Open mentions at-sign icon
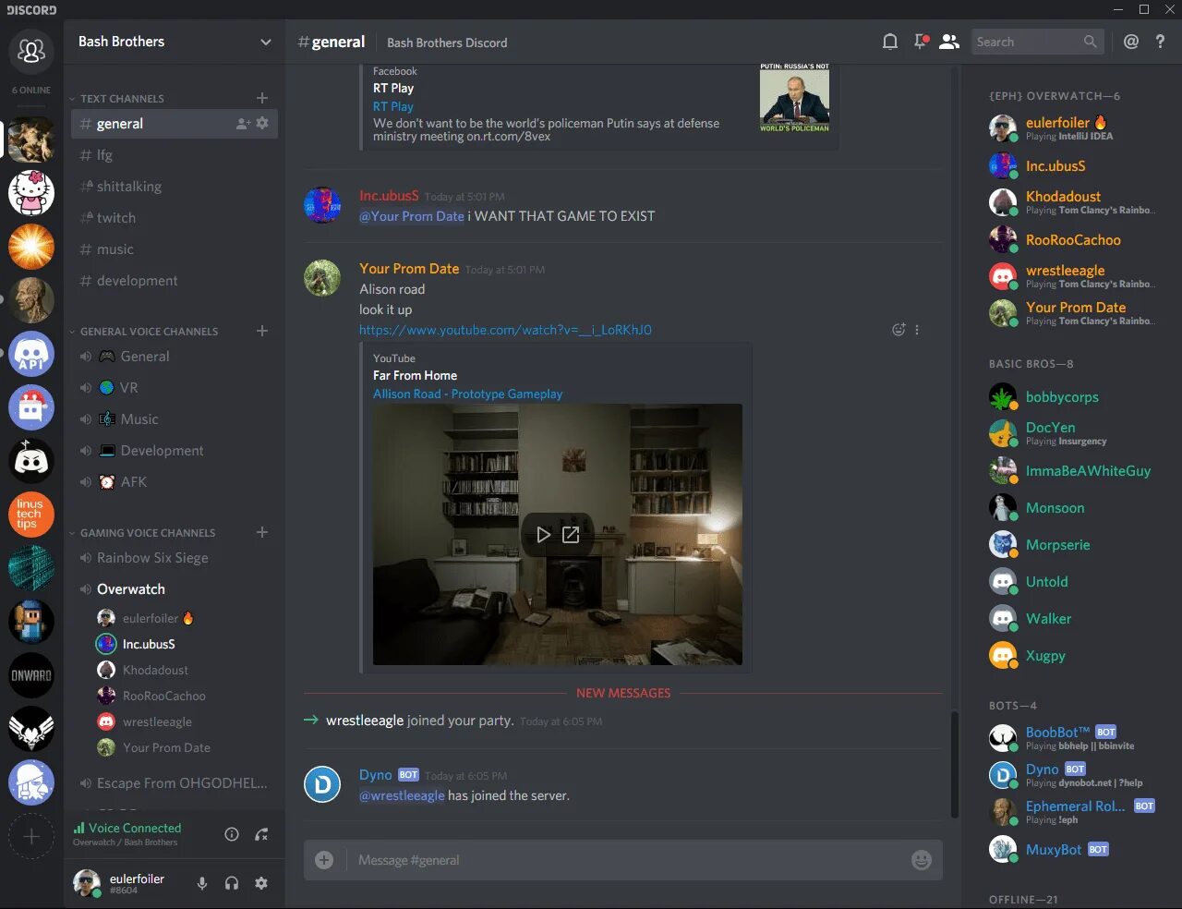 [x=1131, y=42]
